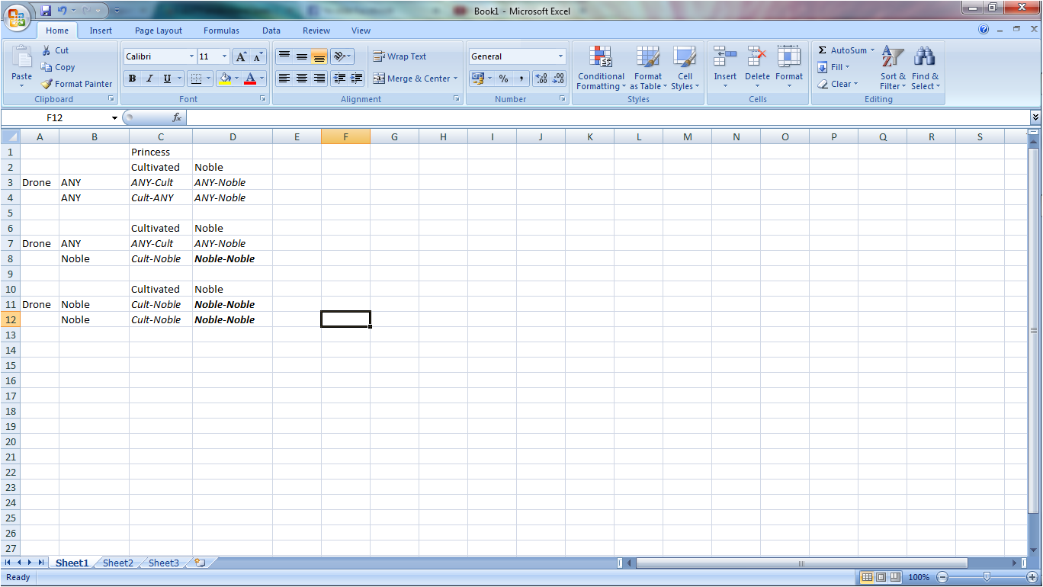Toggle Italic formatting
1043x587 pixels.
(149, 79)
